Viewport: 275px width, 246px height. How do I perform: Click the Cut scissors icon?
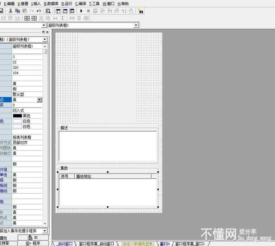[11, 11]
